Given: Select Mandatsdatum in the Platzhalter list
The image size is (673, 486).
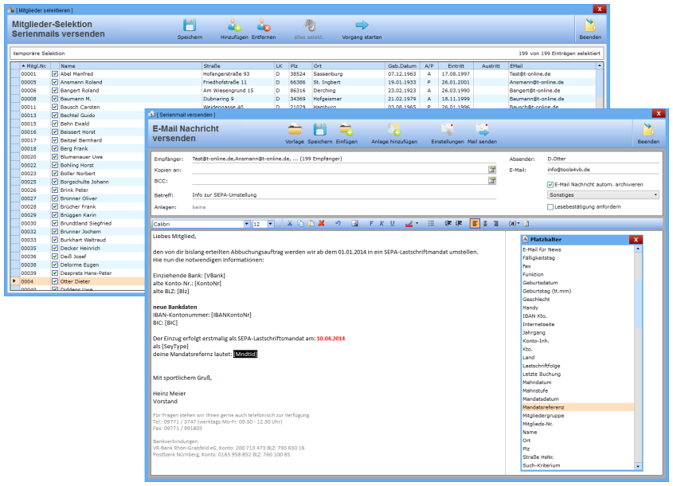Looking at the screenshot, I should (x=541, y=398).
